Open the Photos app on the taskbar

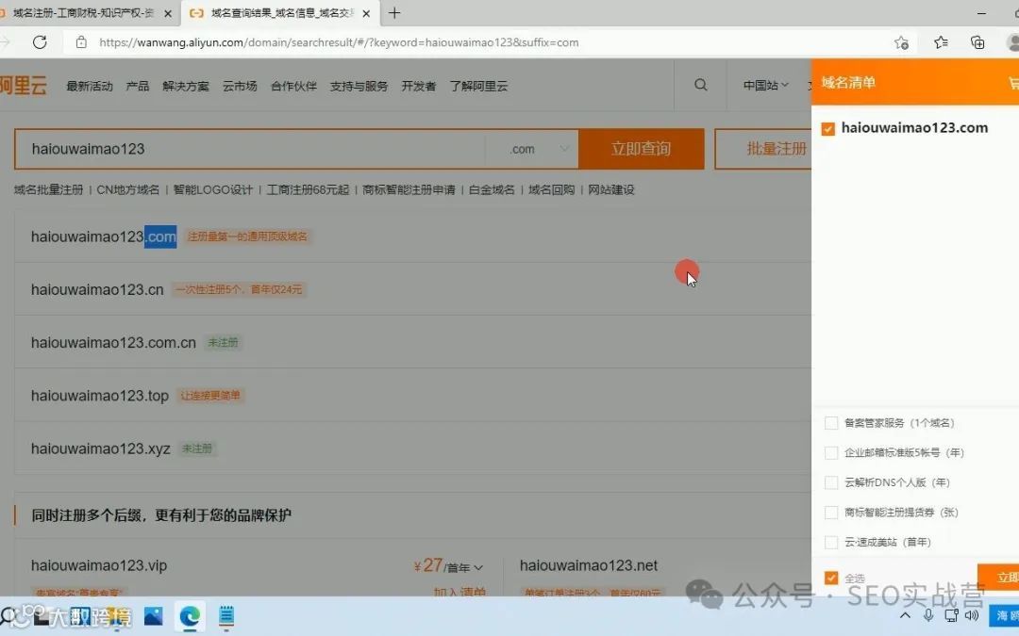pyautogui.click(x=154, y=616)
